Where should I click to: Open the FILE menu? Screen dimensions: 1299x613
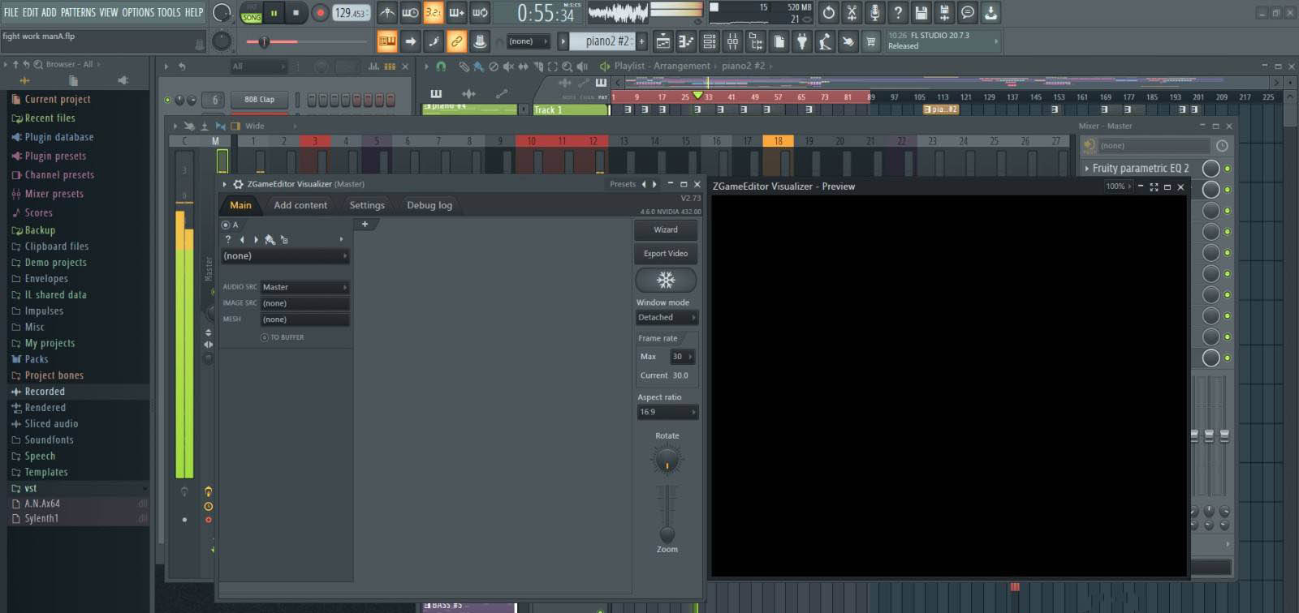(x=11, y=12)
